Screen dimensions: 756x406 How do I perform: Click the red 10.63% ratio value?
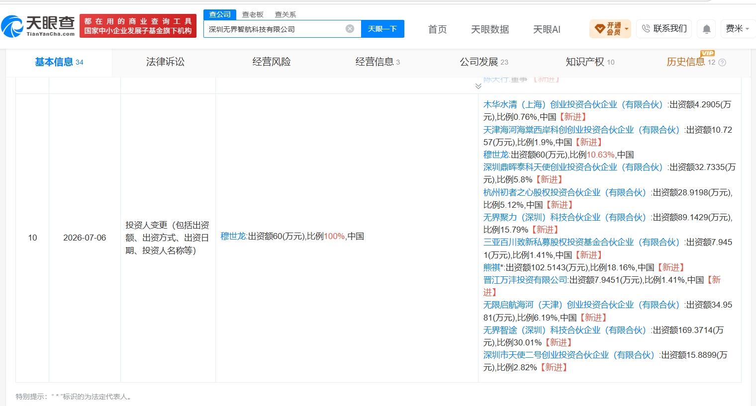pos(601,155)
